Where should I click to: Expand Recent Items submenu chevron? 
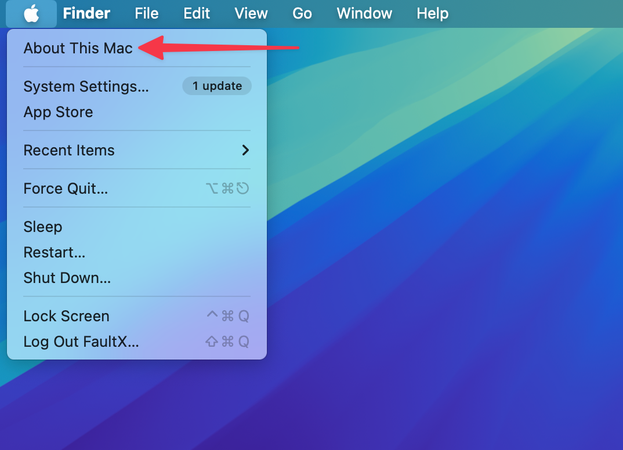pos(245,150)
